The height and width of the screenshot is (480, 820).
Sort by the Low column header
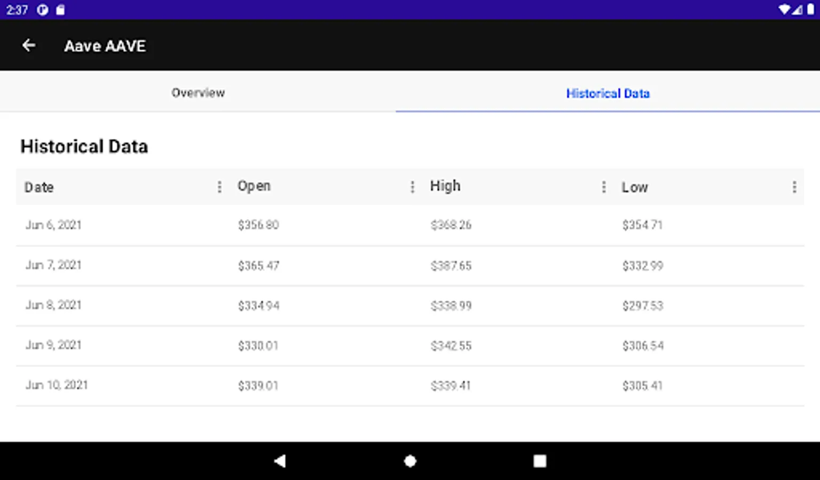[x=635, y=187]
